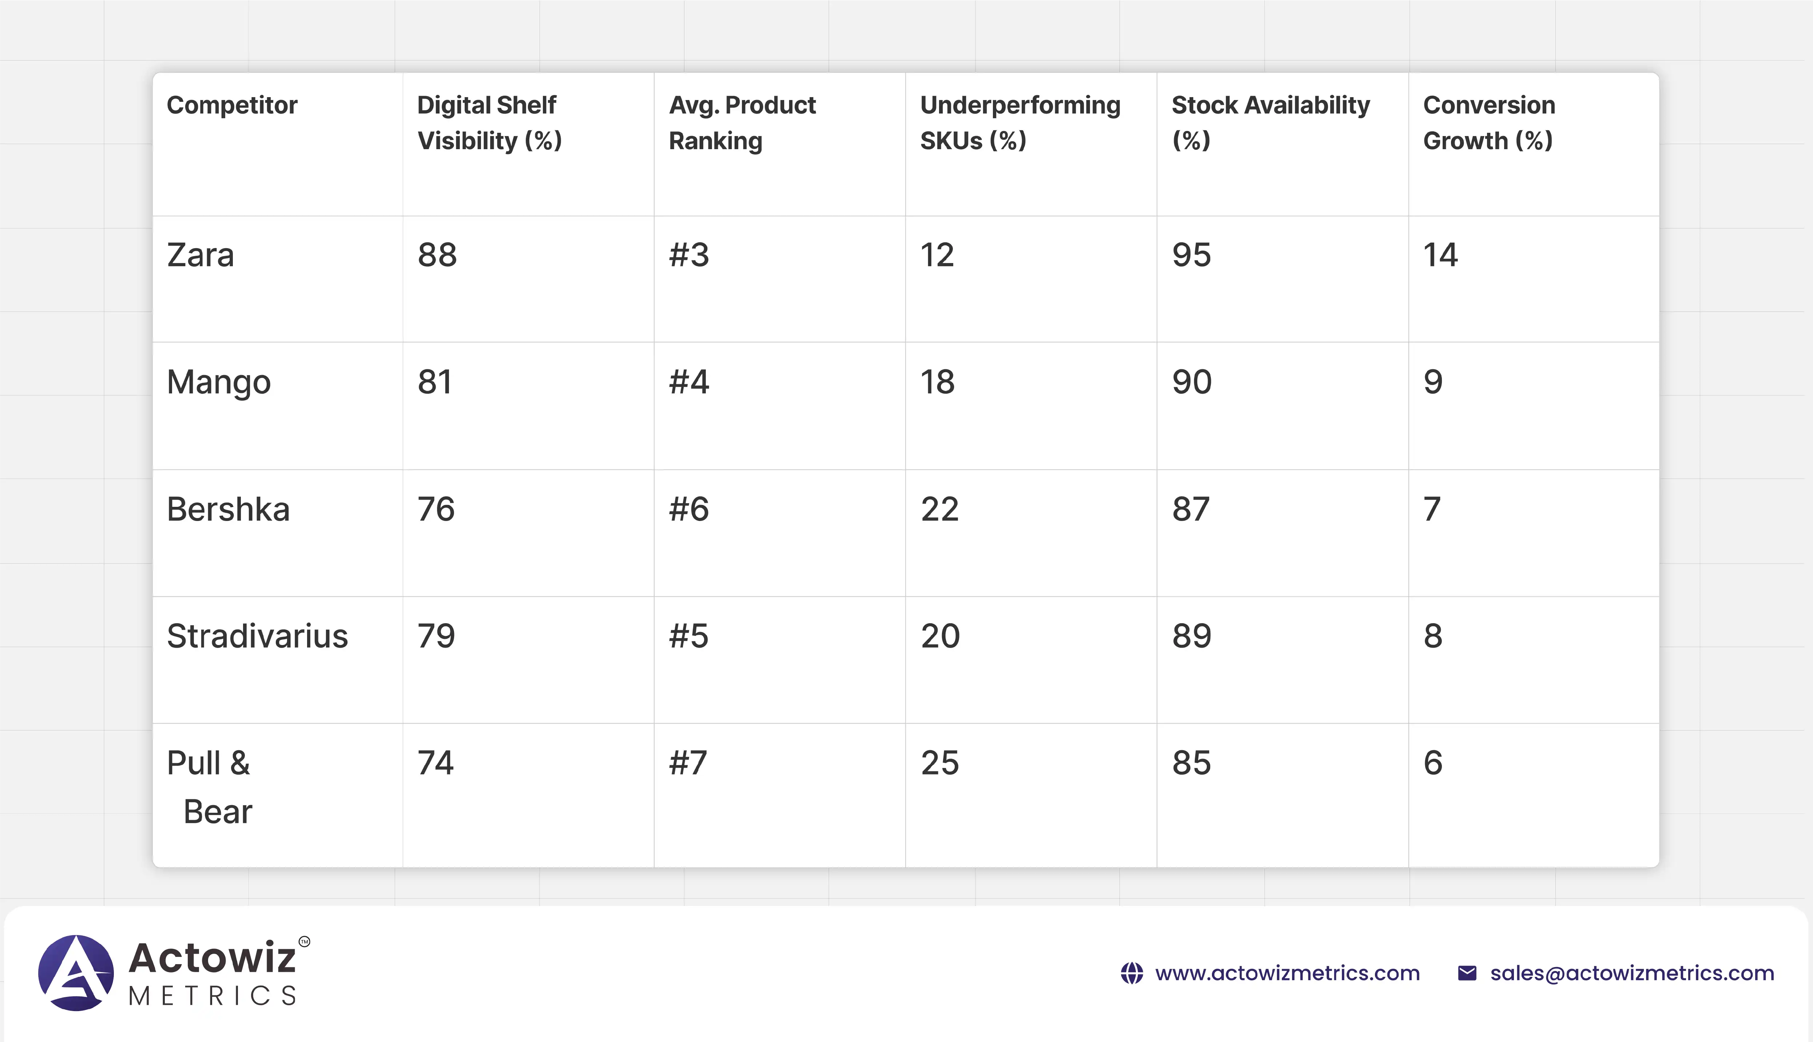Click the sales@actowizmetrics.com email address
This screenshot has width=1813, height=1042.
1632,973
